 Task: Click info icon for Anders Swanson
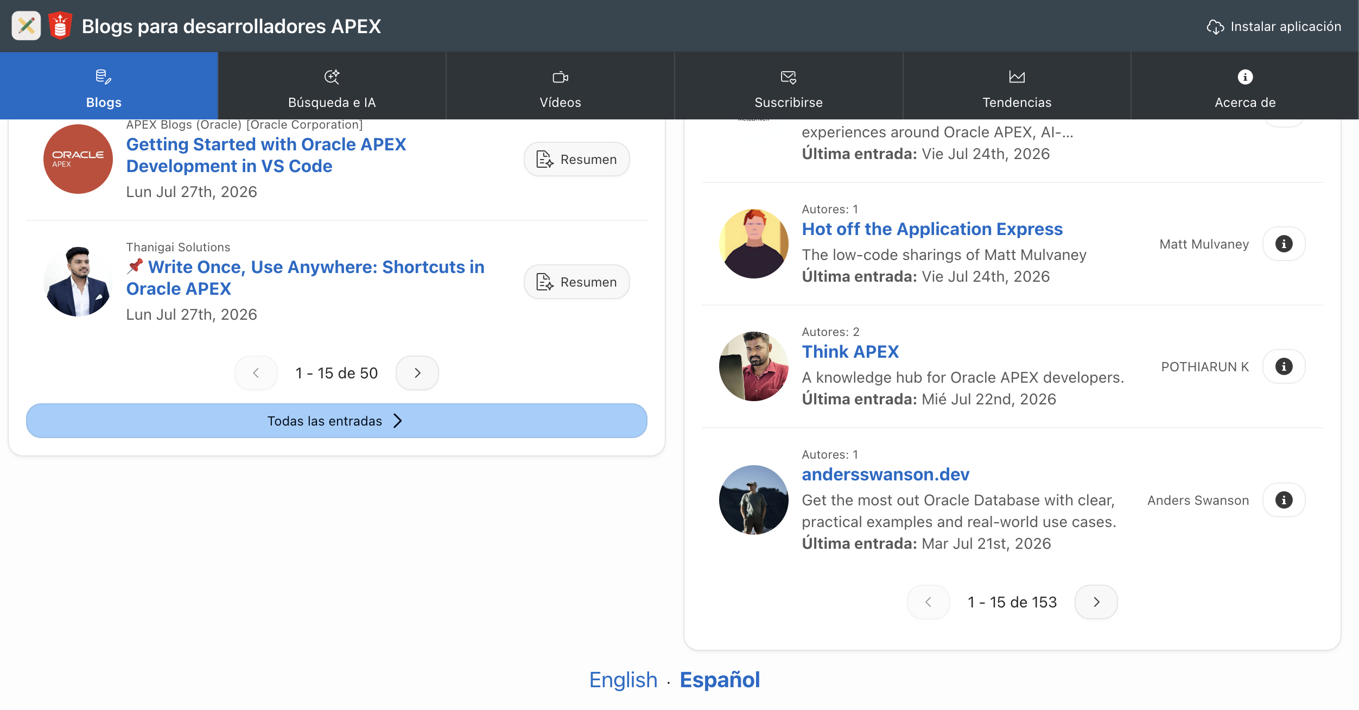click(x=1284, y=500)
